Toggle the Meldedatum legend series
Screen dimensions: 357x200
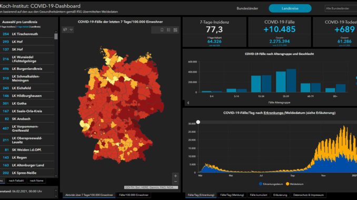pos(295,184)
